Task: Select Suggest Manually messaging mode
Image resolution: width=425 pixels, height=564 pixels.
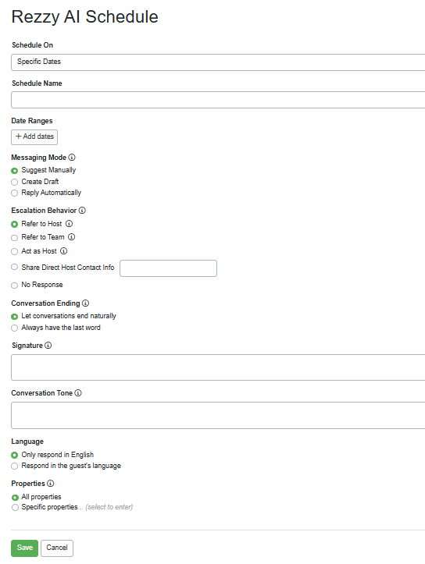Action: [14, 171]
